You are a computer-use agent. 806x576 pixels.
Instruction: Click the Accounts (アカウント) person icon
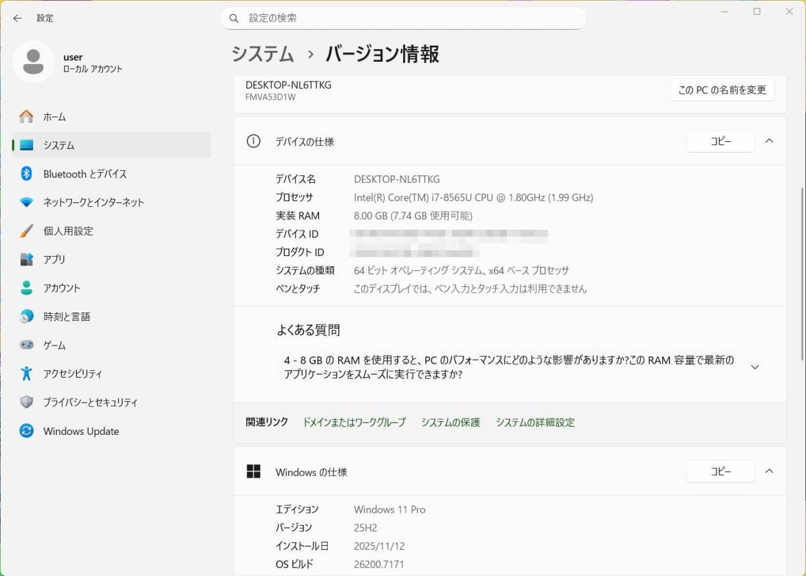coord(26,288)
